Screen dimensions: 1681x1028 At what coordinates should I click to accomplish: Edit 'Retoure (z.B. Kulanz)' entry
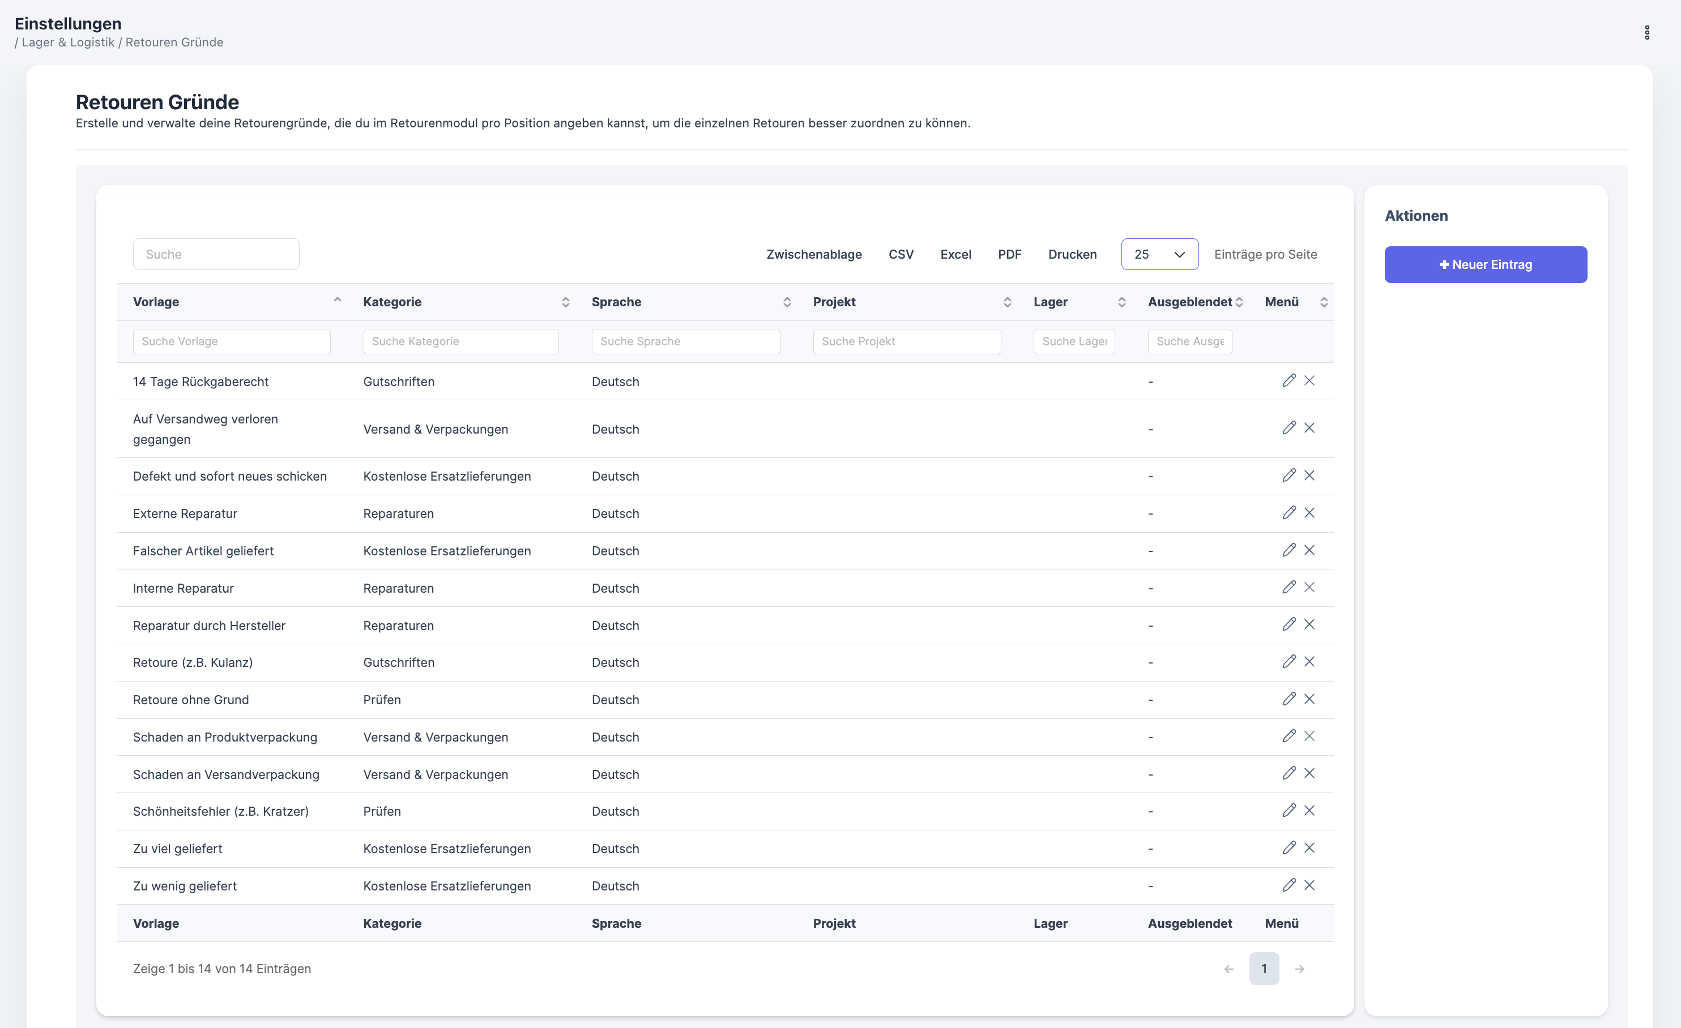coord(1289,661)
